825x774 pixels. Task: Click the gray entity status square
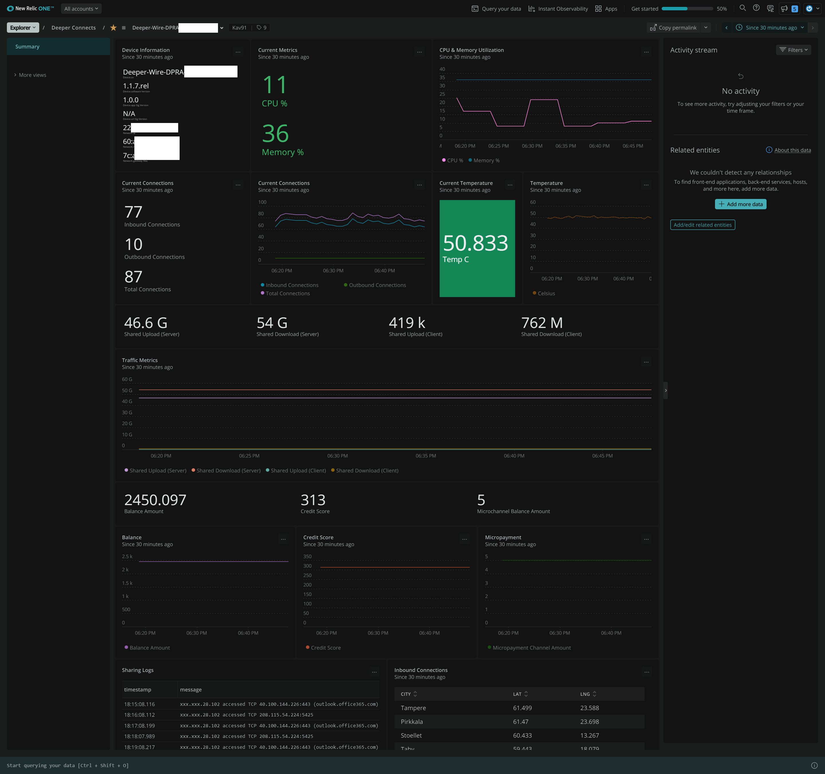click(124, 28)
